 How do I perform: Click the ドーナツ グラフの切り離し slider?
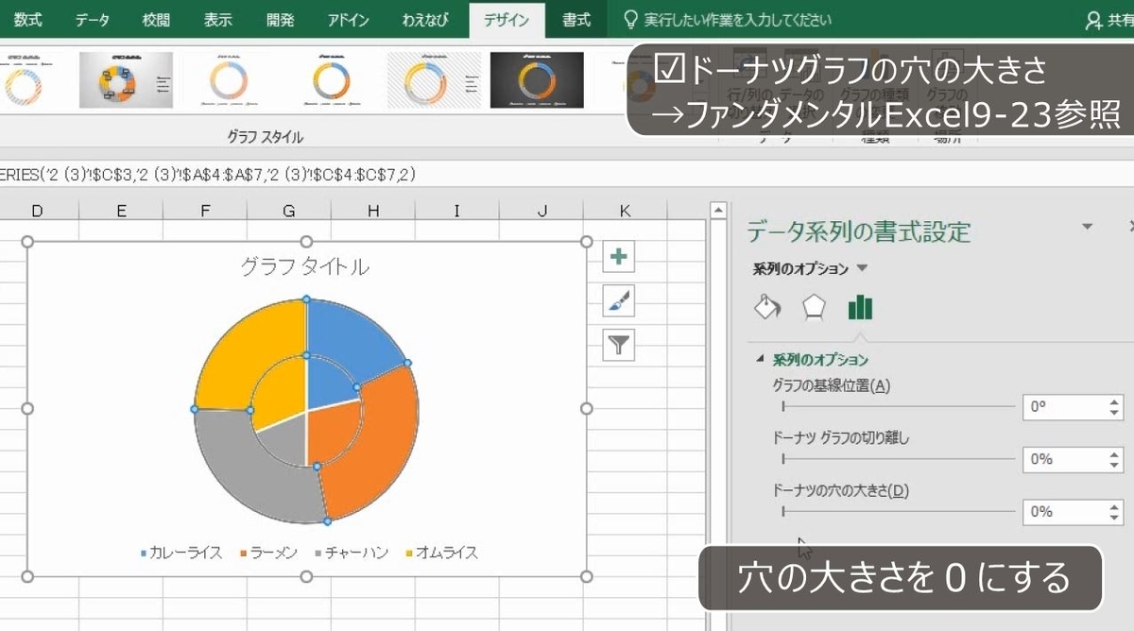click(x=898, y=459)
